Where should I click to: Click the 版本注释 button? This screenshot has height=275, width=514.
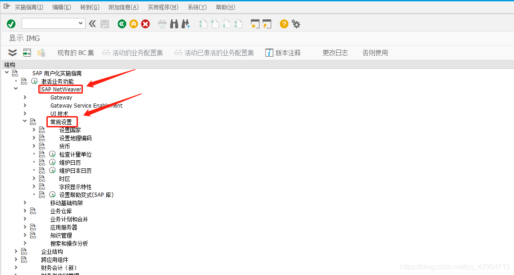pyautogui.click(x=283, y=53)
